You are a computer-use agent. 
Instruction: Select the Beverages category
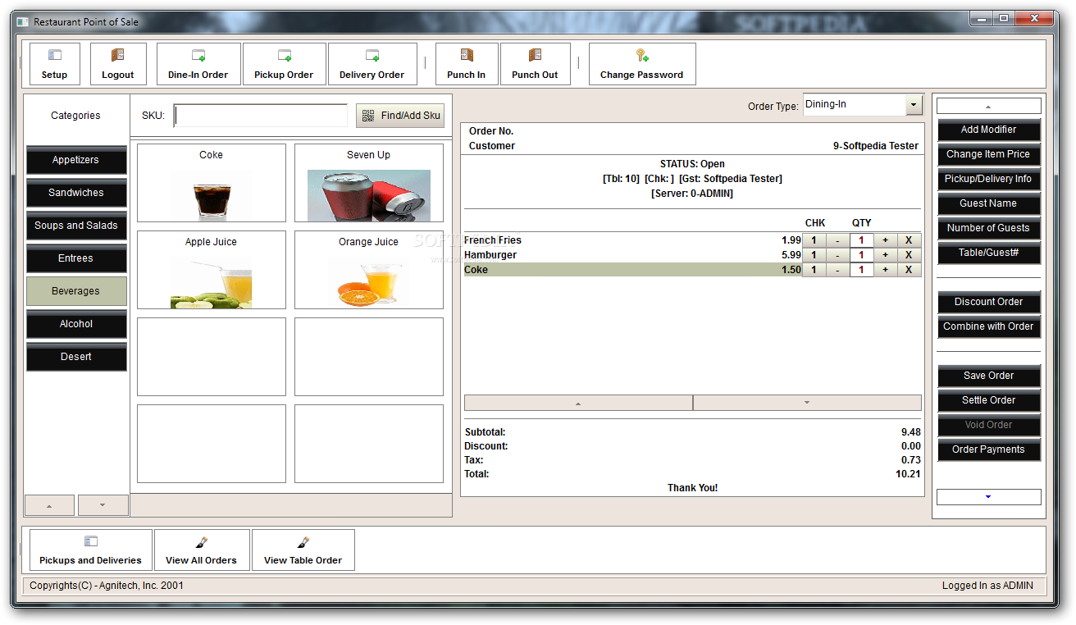click(76, 291)
